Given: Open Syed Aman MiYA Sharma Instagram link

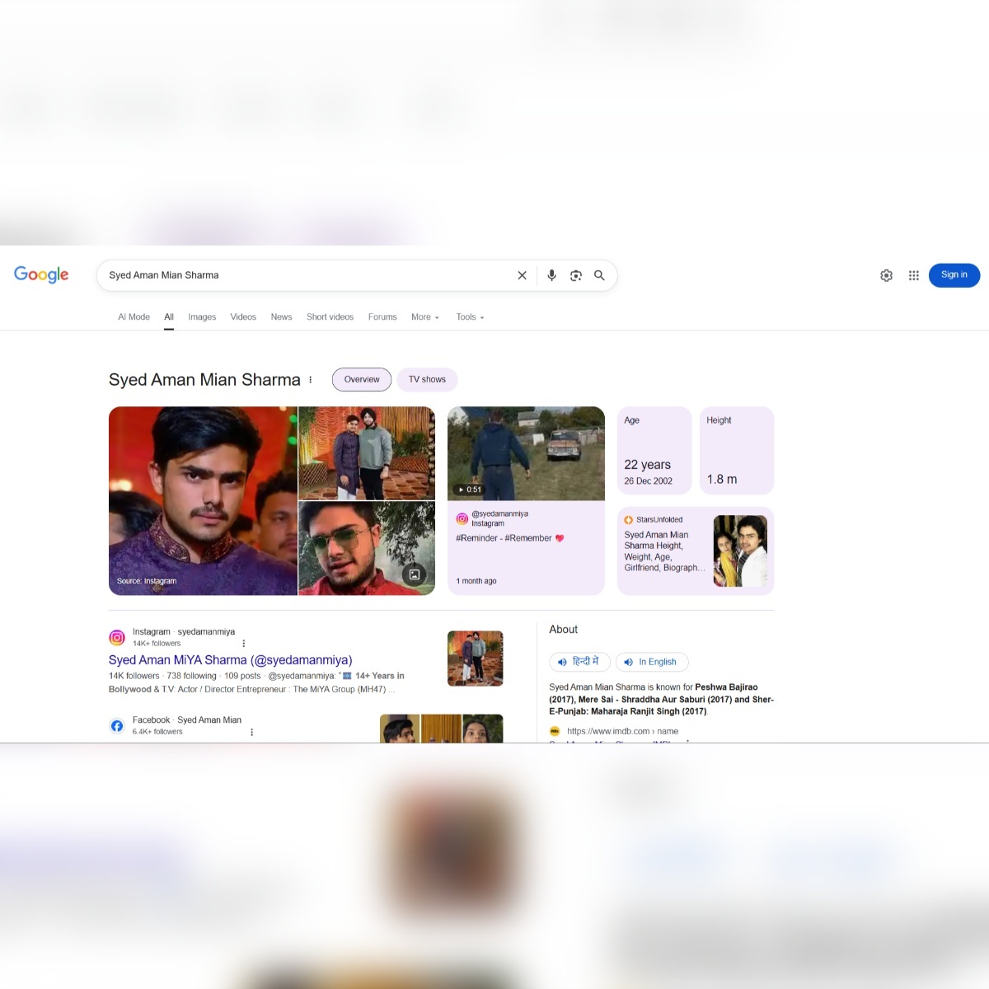Looking at the screenshot, I should coord(230,660).
